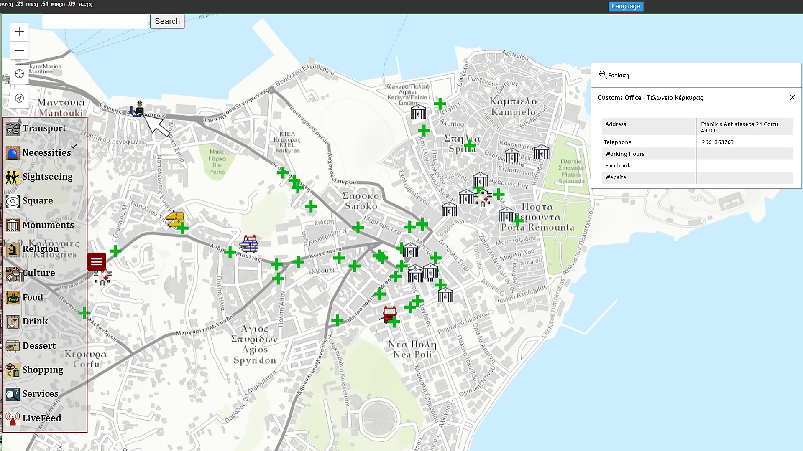Click the Search button
Image resolution: width=803 pixels, height=451 pixels.
click(x=167, y=21)
